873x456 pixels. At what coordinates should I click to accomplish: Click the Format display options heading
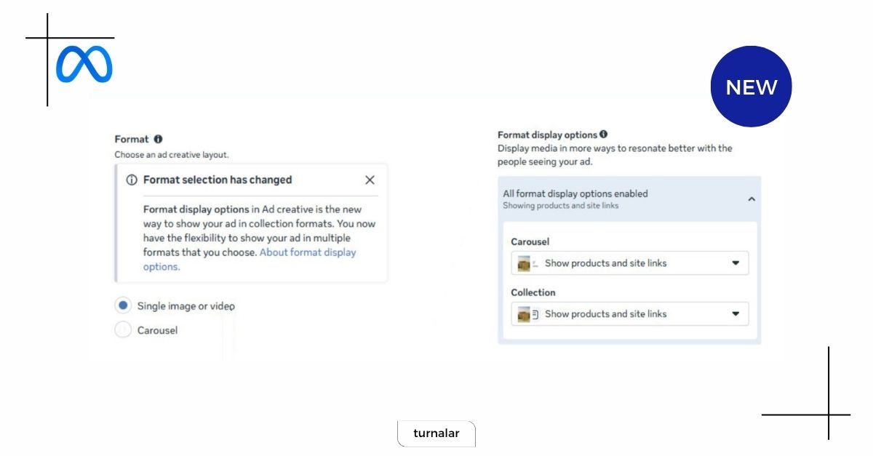click(547, 135)
